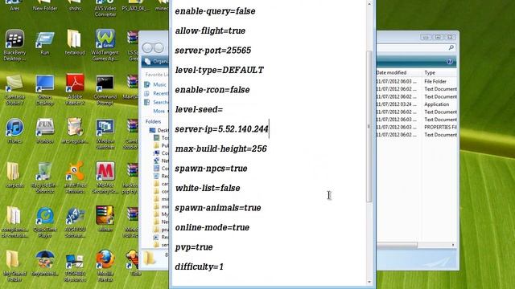Launch Mozilla Firefox from desktop
Image resolution: width=515 pixels, height=289 pixels.
105,266
